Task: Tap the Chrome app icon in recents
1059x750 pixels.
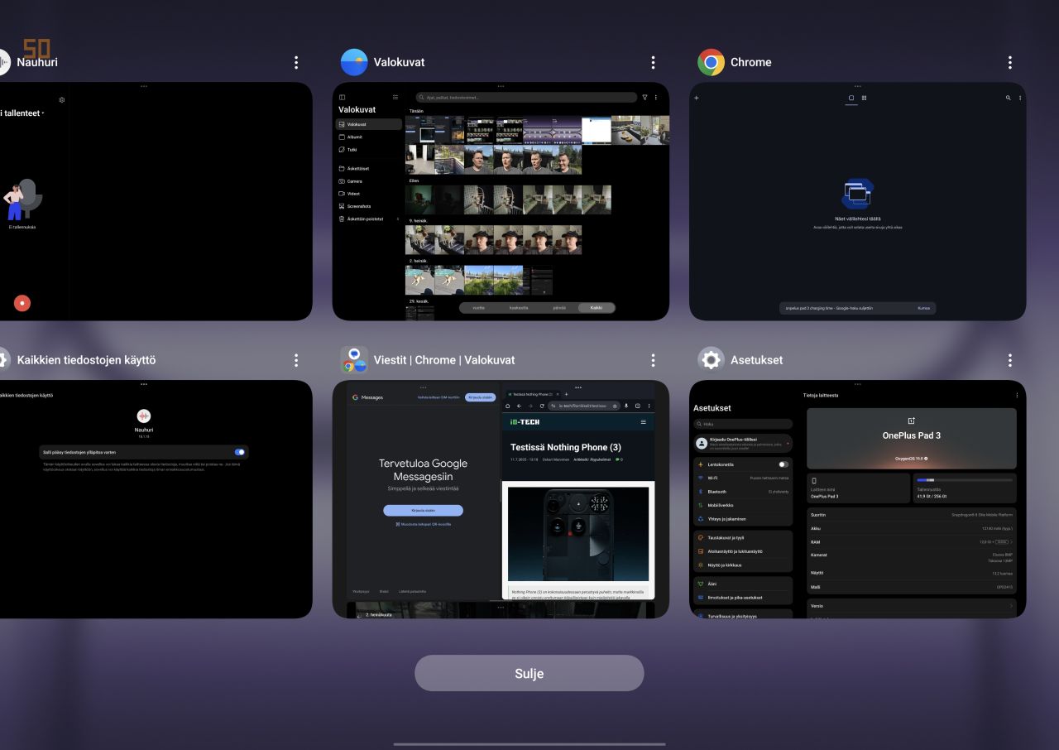Action: (x=711, y=62)
